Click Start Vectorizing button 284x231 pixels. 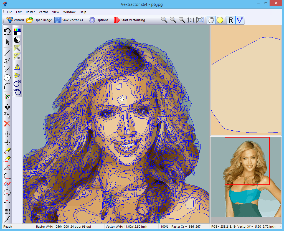pos(130,20)
